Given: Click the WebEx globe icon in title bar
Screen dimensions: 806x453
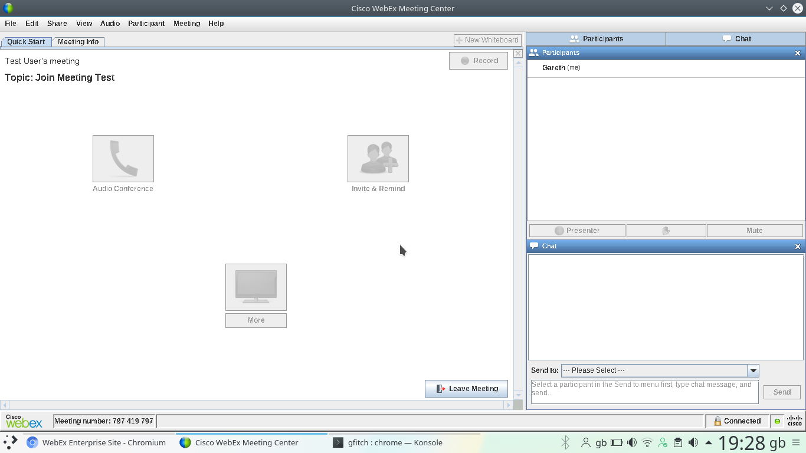Looking at the screenshot, I should coord(8,8).
